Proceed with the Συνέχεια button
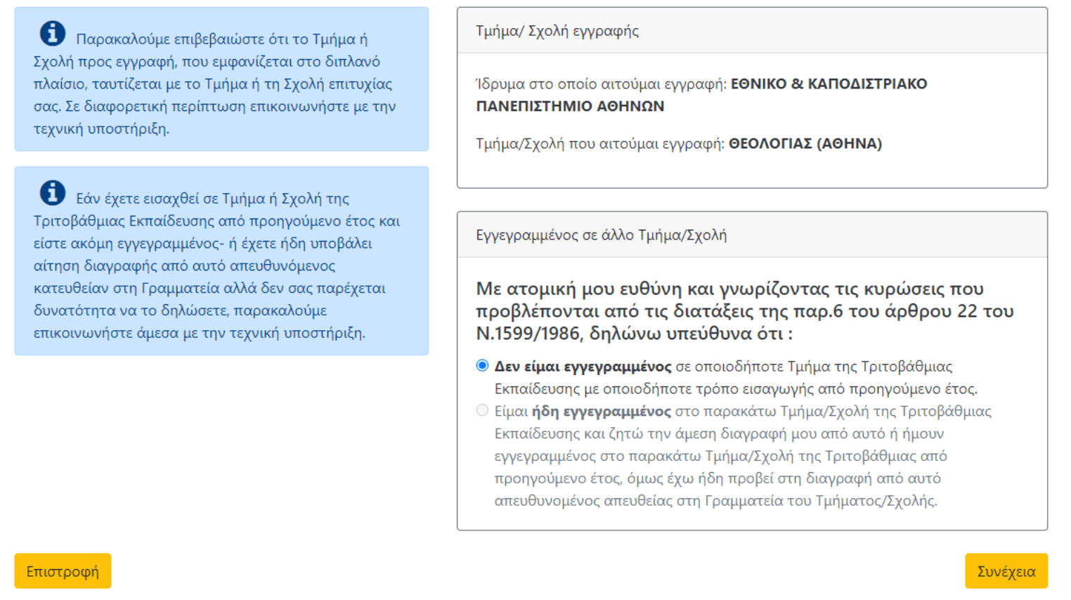 point(1006,571)
